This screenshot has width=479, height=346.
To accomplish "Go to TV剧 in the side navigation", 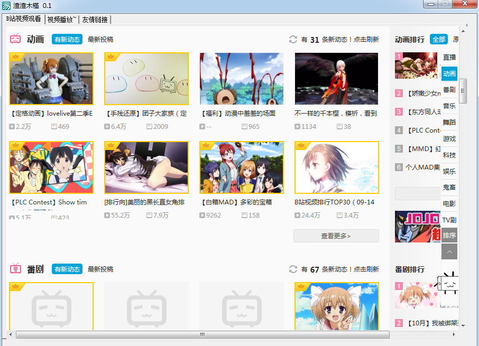I will pos(449,220).
